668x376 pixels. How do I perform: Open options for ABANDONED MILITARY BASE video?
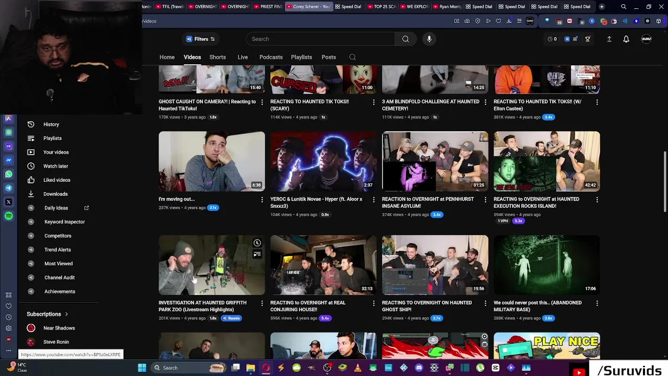(597, 303)
